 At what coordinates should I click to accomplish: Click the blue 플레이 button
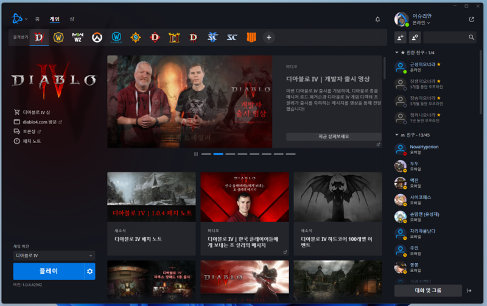tap(49, 271)
